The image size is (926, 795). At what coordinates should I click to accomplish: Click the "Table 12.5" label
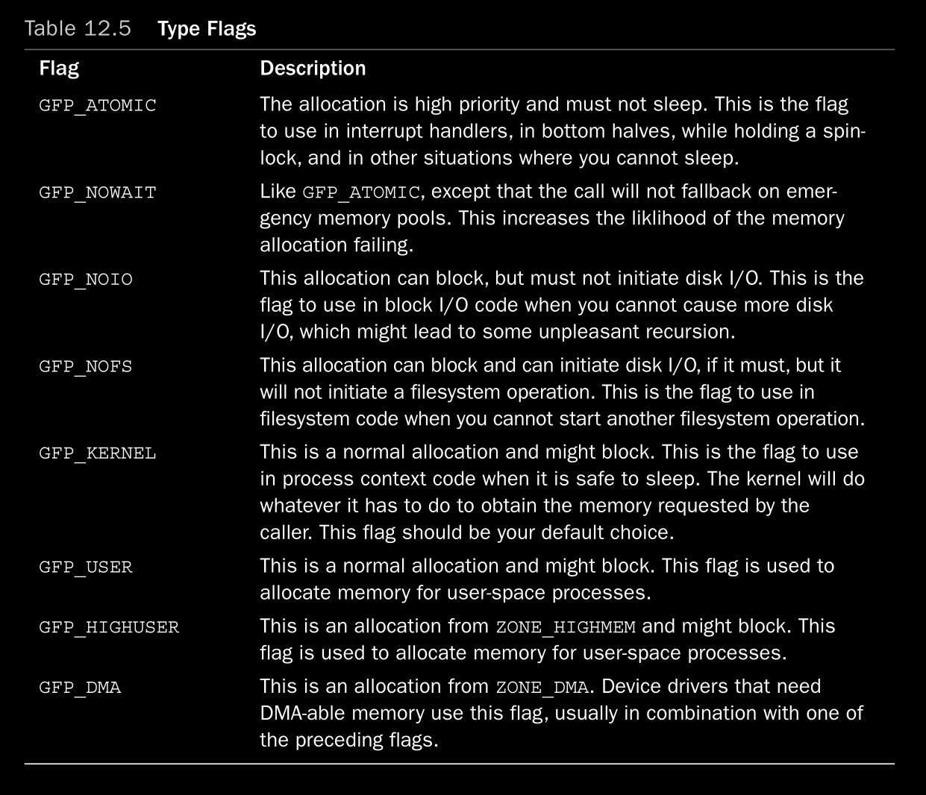coord(78,28)
